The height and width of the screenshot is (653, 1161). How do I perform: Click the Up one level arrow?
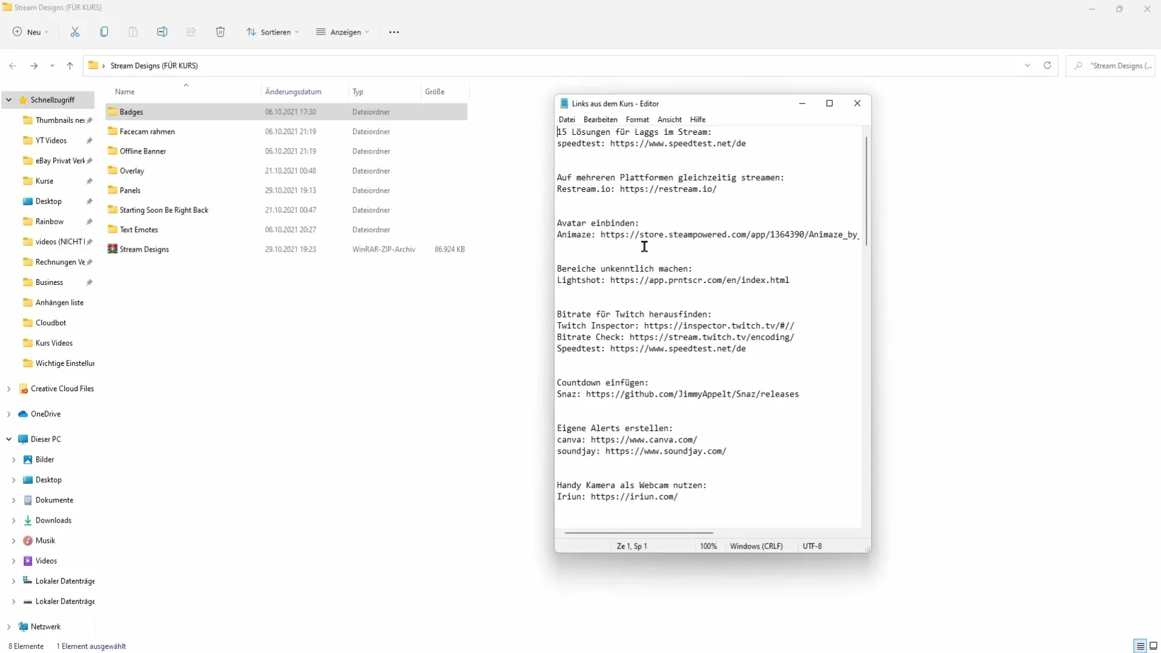point(70,66)
